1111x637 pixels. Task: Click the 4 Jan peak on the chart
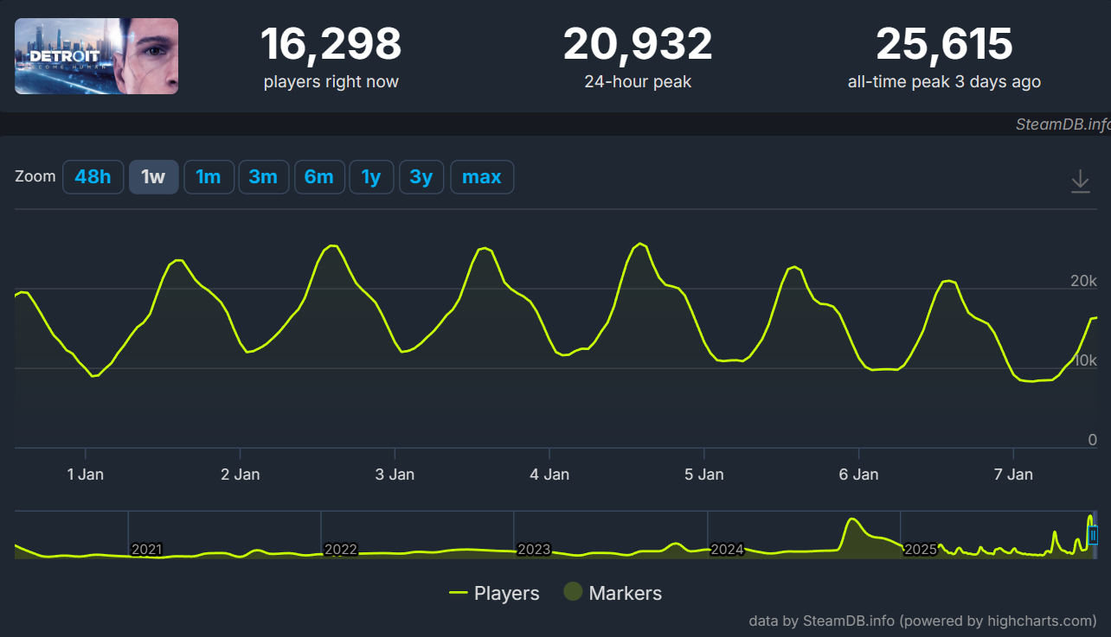[x=639, y=245]
